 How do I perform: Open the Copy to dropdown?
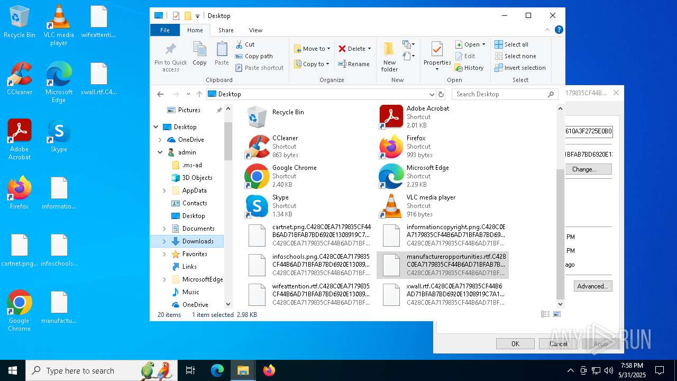coord(312,64)
